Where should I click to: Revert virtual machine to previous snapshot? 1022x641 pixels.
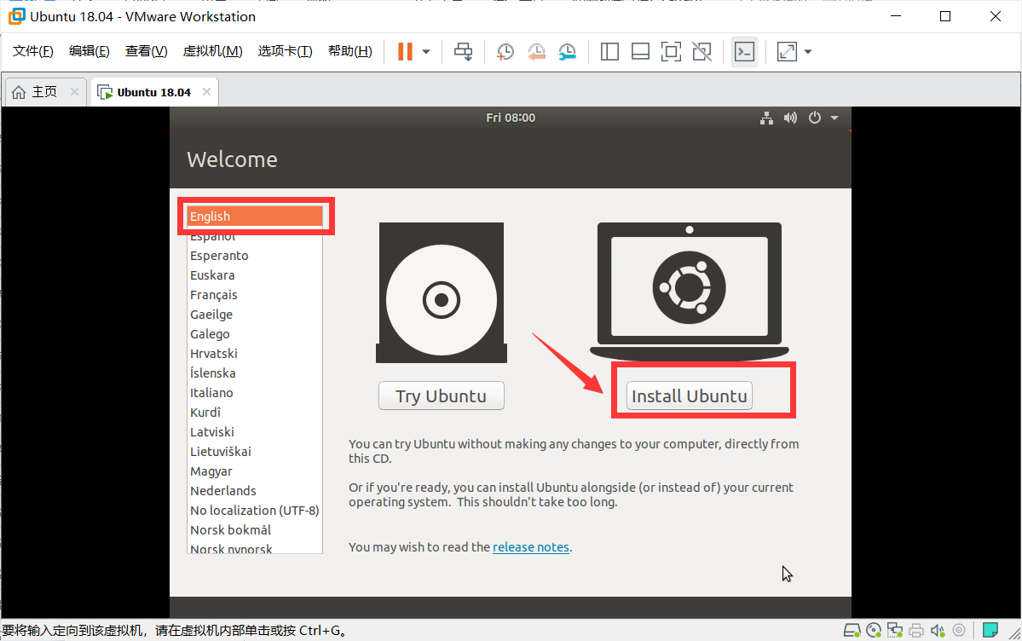[x=536, y=51]
